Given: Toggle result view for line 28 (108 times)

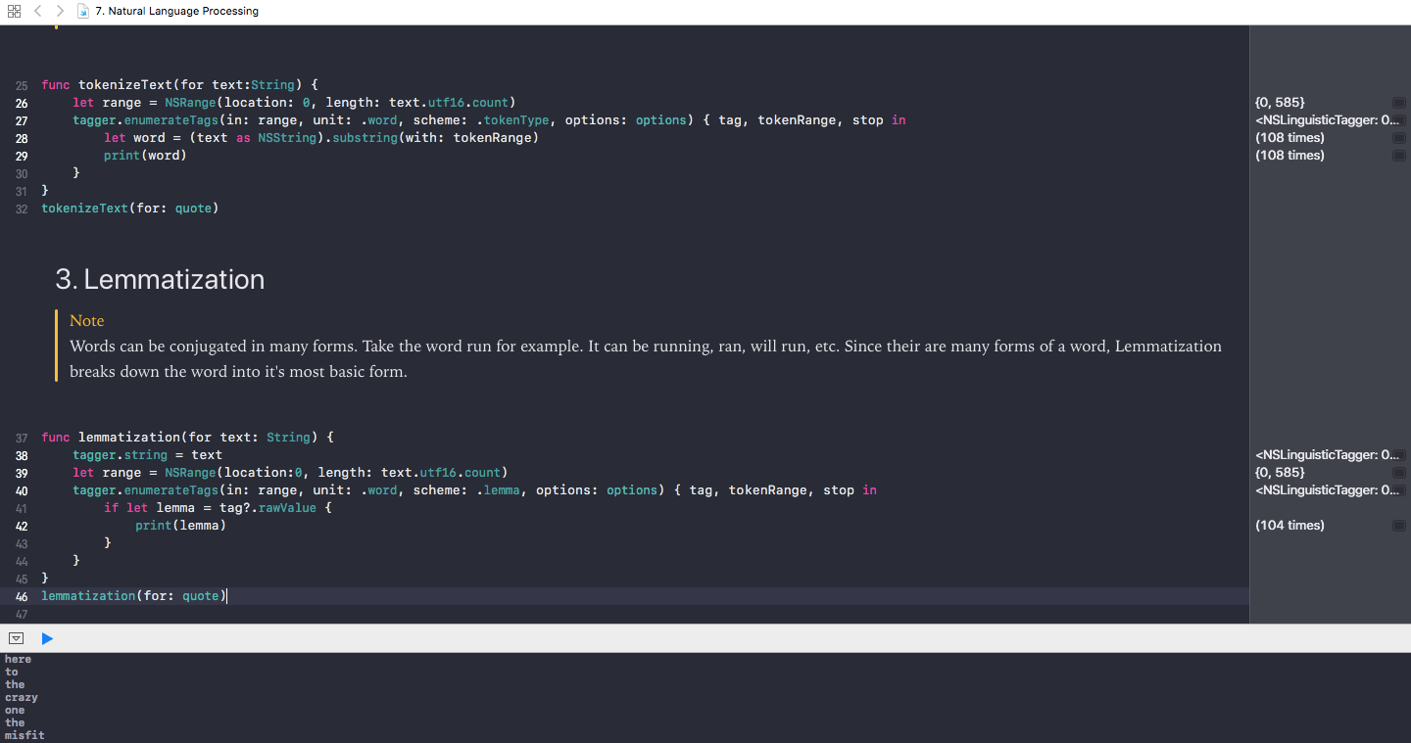Looking at the screenshot, I should click(1398, 138).
